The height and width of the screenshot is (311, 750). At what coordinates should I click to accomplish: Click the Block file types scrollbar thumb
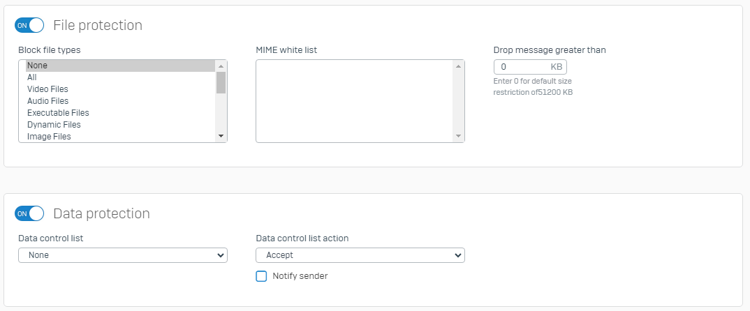(x=221, y=82)
